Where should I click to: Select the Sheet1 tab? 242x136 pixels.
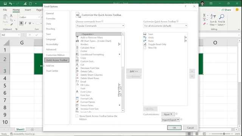tap(20, 129)
